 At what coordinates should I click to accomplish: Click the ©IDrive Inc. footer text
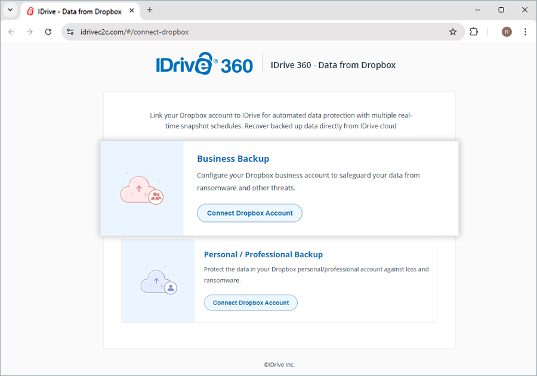click(279, 365)
